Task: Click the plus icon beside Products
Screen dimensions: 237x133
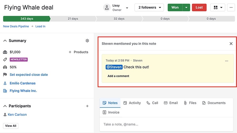Action: 70,52
